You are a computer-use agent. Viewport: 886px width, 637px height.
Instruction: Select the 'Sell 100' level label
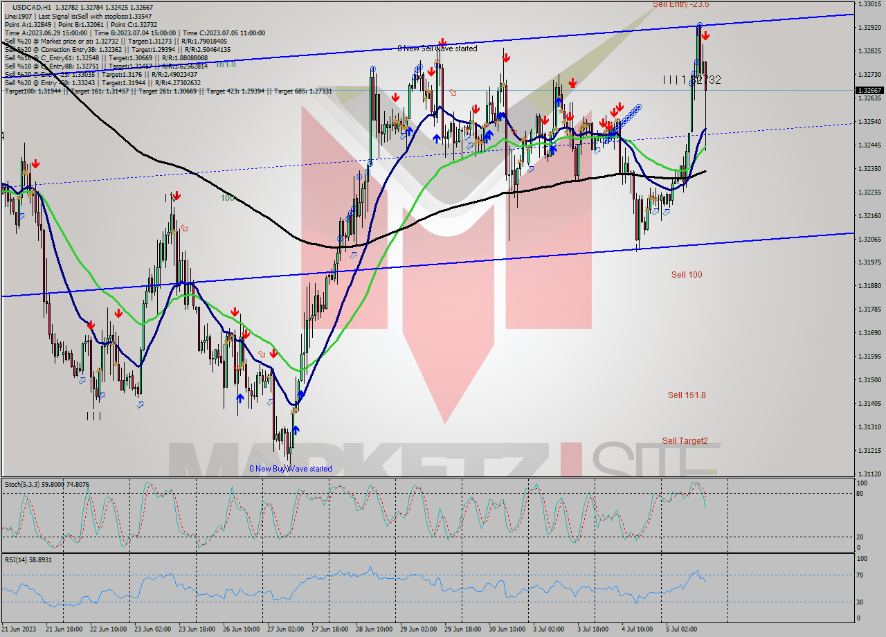click(x=687, y=275)
